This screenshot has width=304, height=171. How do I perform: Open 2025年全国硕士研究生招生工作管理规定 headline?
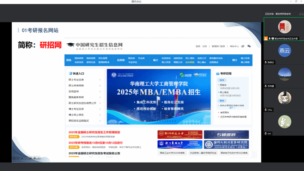pos(94,132)
